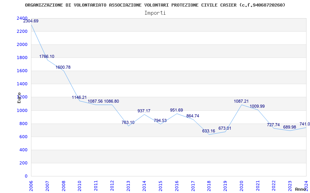310x193 pixels.
Task: Click the y-axis value 2200
Action: pos(22,32)
